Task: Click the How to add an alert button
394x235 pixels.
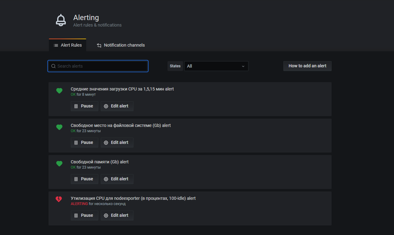Action: point(307,66)
